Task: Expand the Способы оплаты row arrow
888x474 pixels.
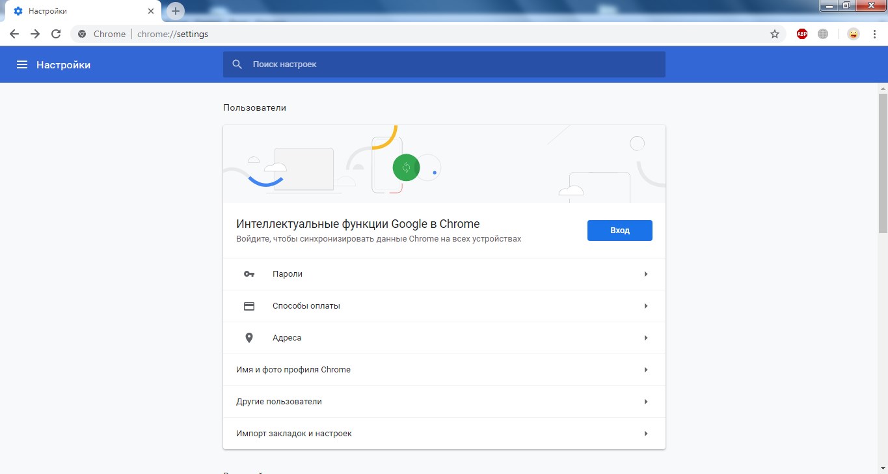Action: coord(646,306)
